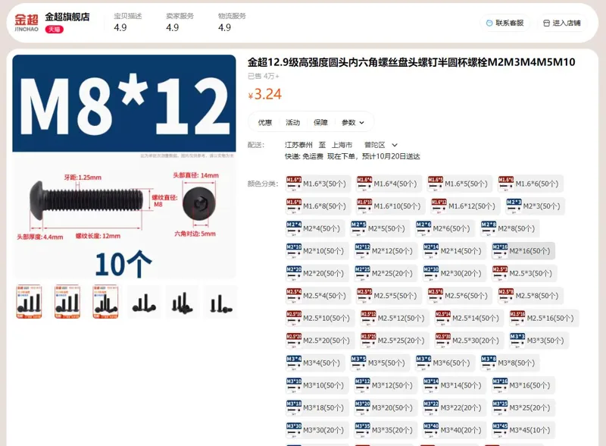Screen dimensions: 606x446
Task: Open the 金超旗舰店 store name link
Action: point(67,17)
